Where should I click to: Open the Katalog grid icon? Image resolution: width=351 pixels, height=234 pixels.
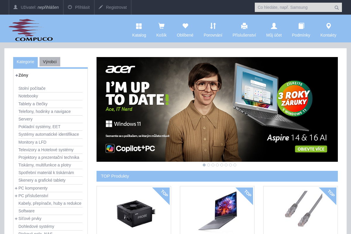139,26
